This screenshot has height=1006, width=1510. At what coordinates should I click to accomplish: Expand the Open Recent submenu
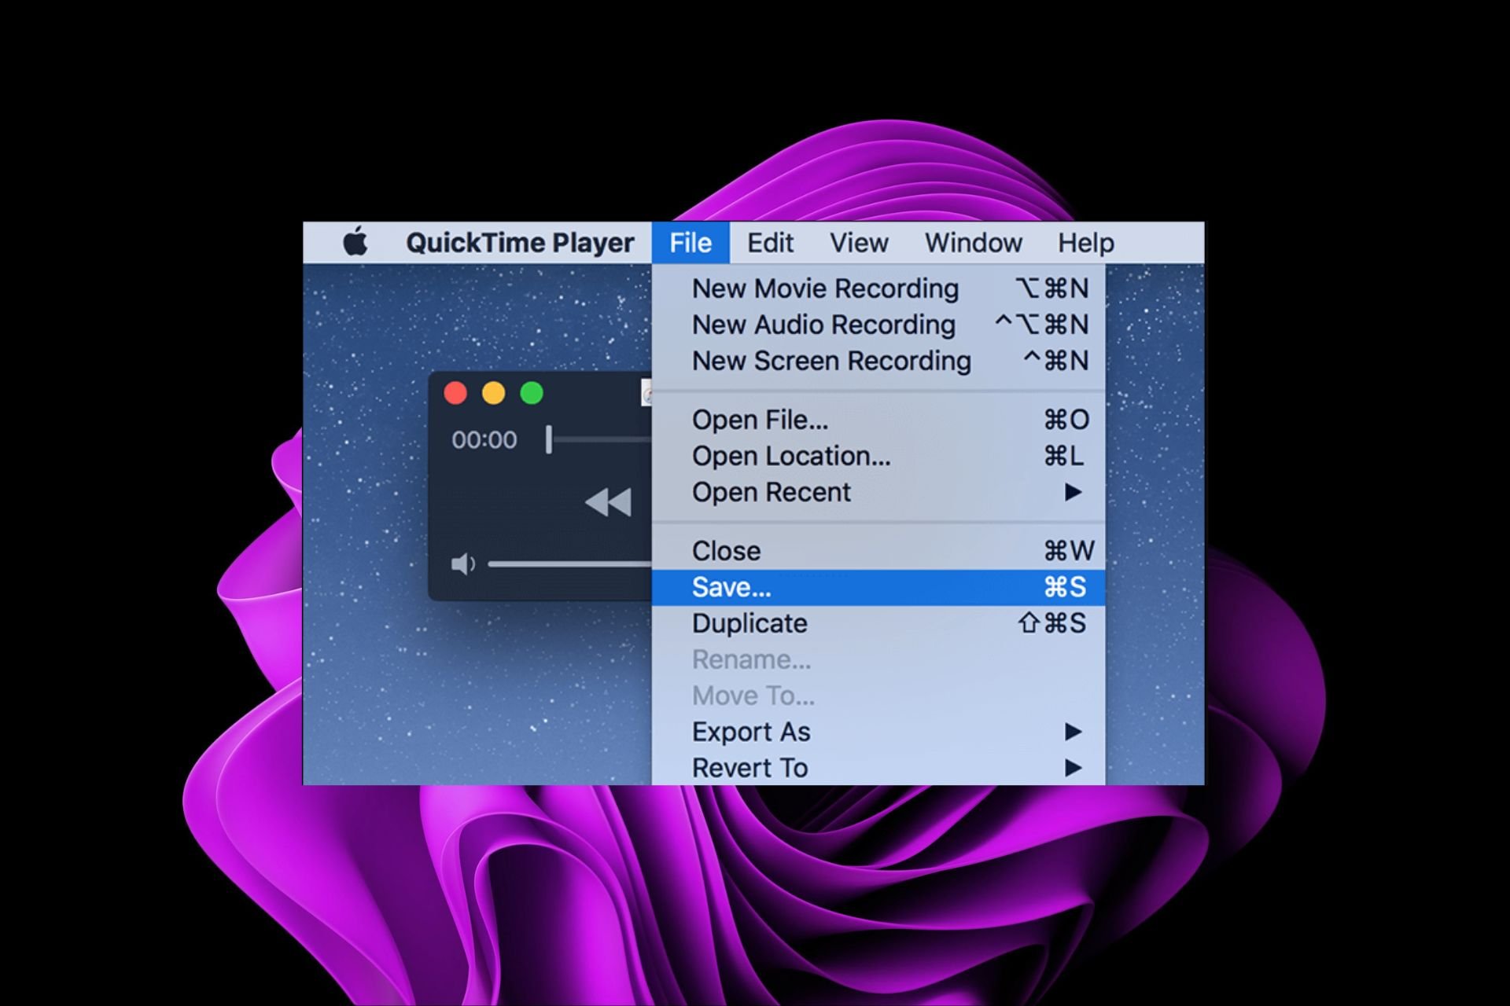[x=878, y=492]
